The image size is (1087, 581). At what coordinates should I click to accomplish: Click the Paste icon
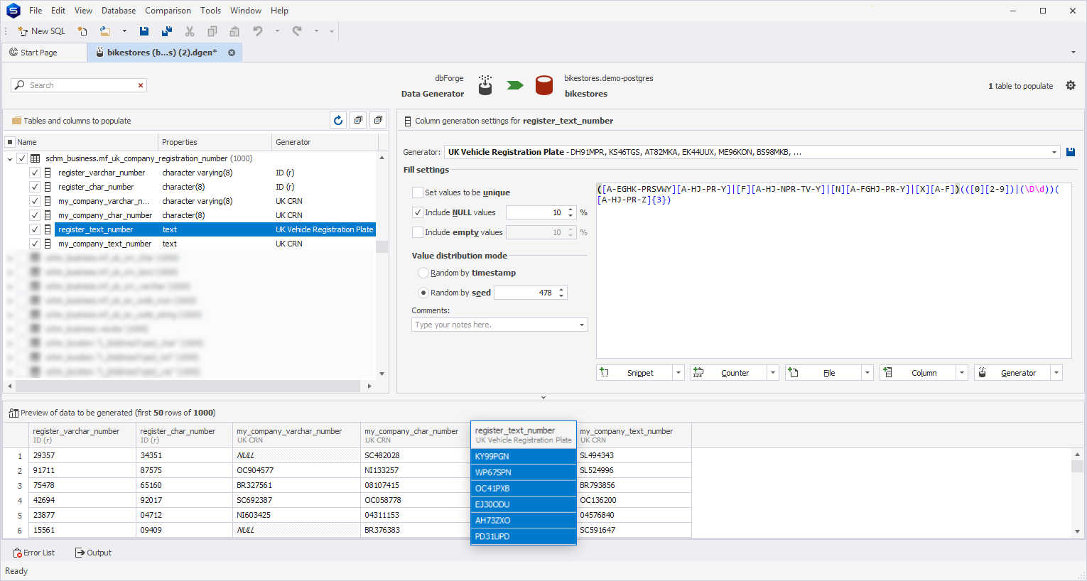click(234, 31)
